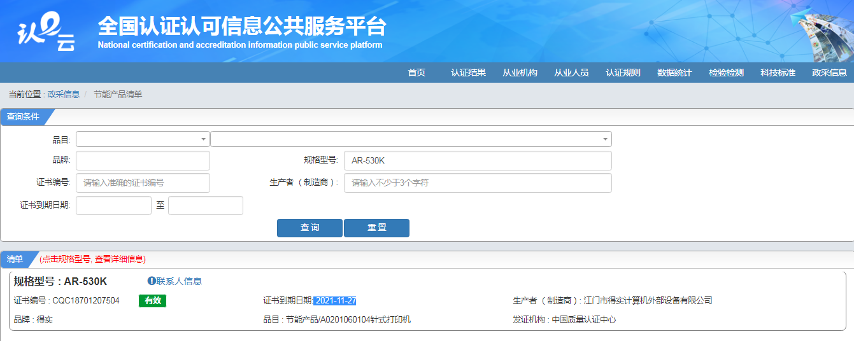854x341 pixels.
Task: Click certificate number CQC18701207504
Action: 86,300
